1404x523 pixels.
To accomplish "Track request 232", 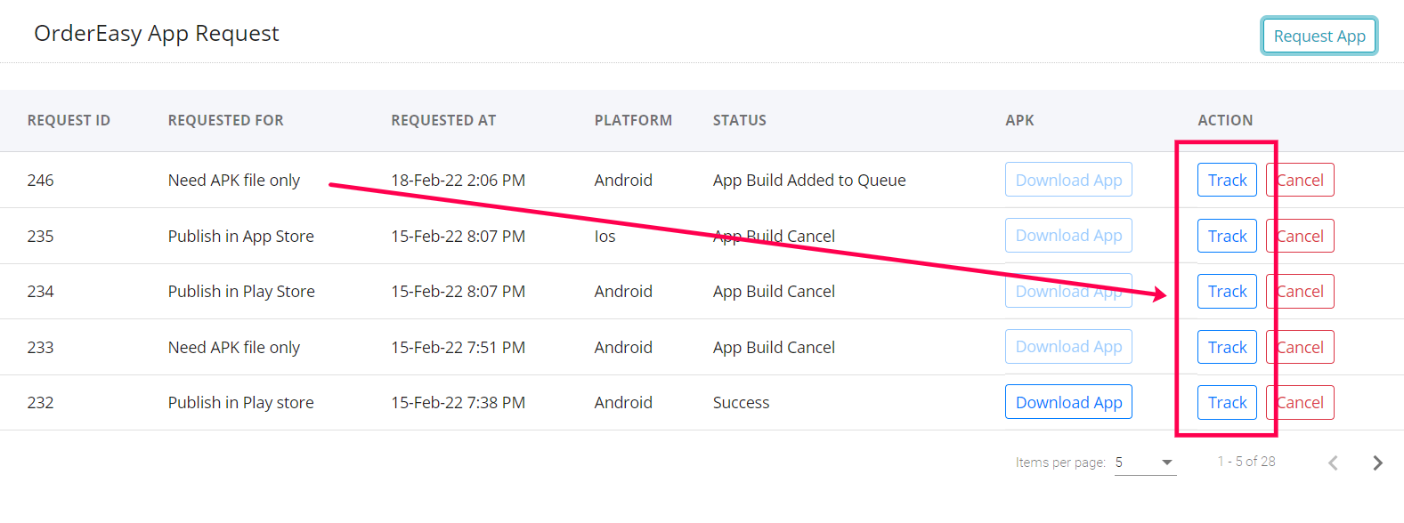I will pyautogui.click(x=1227, y=403).
